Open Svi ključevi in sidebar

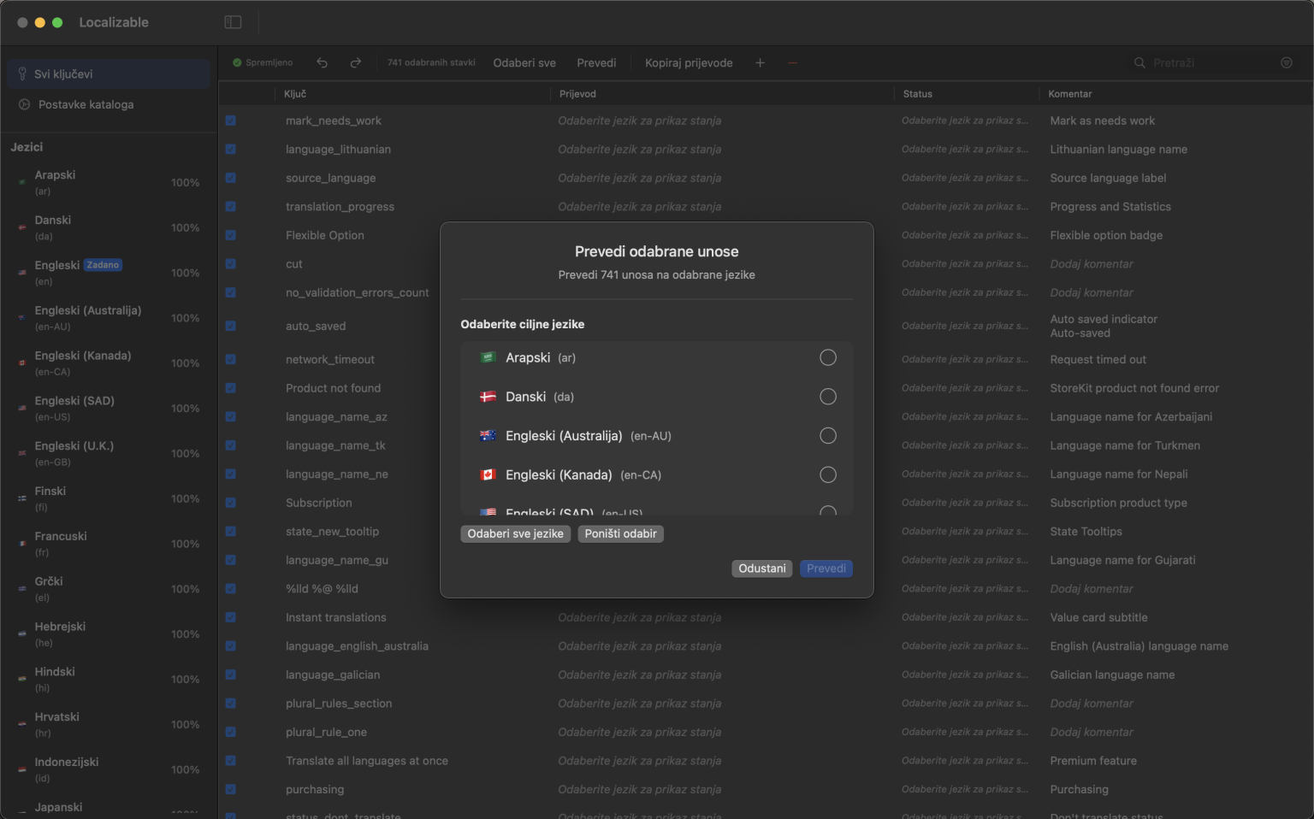[x=109, y=74]
